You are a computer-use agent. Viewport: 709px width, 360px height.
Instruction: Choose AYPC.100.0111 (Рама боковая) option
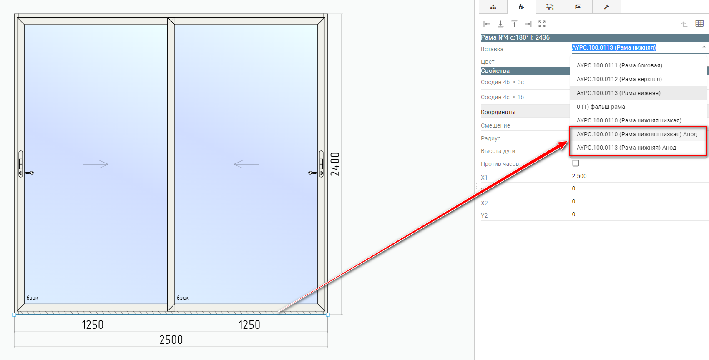638,65
